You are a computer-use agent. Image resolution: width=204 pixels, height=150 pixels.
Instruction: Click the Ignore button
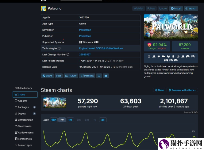coord(163,9)
